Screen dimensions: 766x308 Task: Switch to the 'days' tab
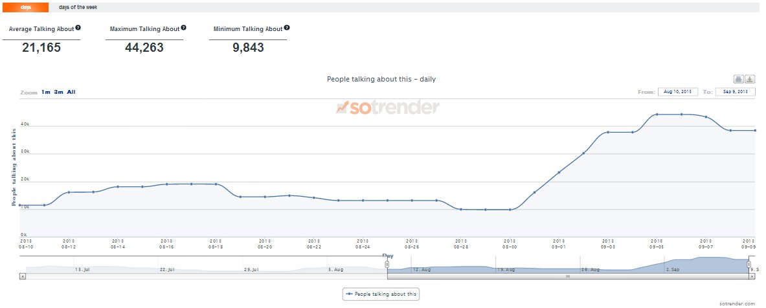tap(25, 7)
